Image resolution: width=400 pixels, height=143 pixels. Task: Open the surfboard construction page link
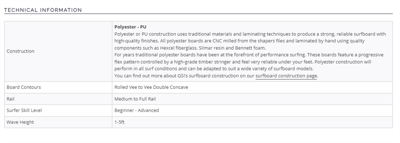(286, 76)
